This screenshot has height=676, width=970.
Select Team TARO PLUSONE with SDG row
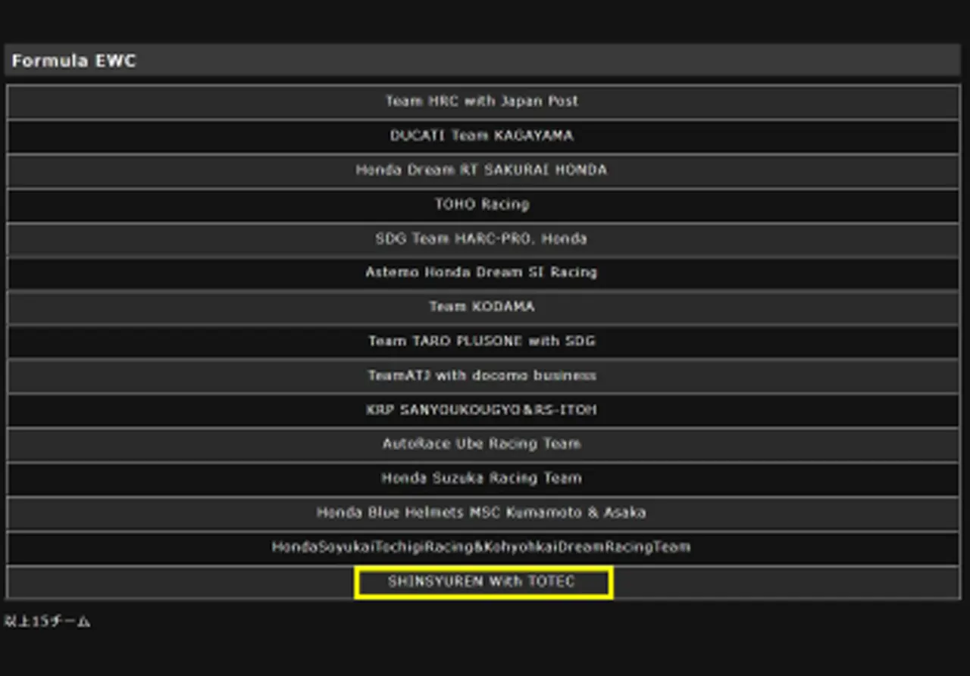pyautogui.click(x=483, y=341)
